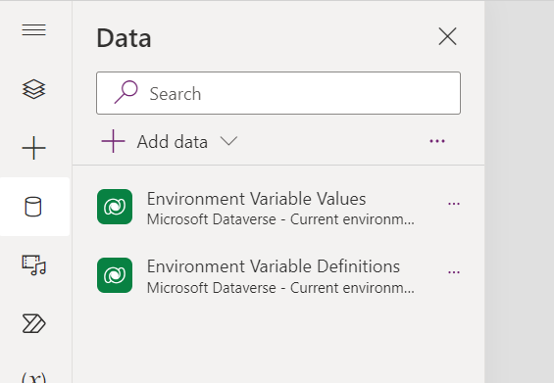Close the Data pane

click(x=447, y=36)
